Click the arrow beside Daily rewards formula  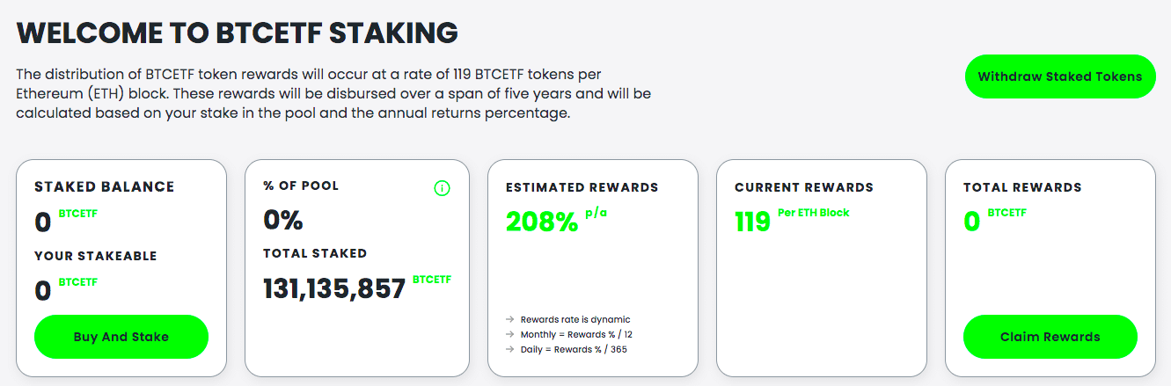pyautogui.click(x=510, y=350)
